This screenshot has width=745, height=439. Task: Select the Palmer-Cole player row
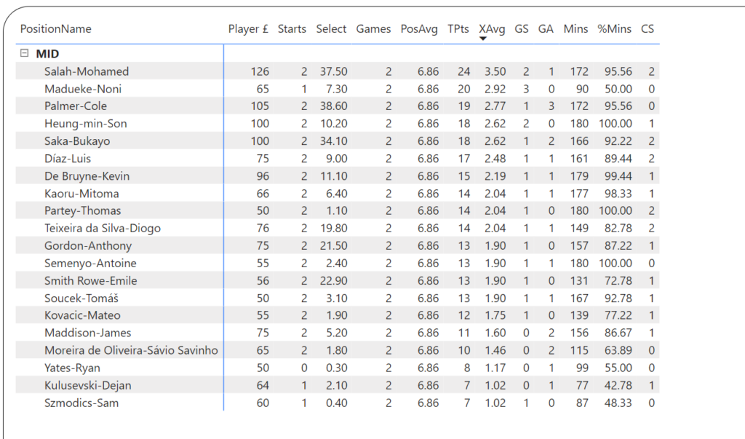click(x=76, y=106)
